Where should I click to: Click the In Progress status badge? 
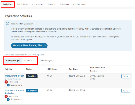coord(32,91)
